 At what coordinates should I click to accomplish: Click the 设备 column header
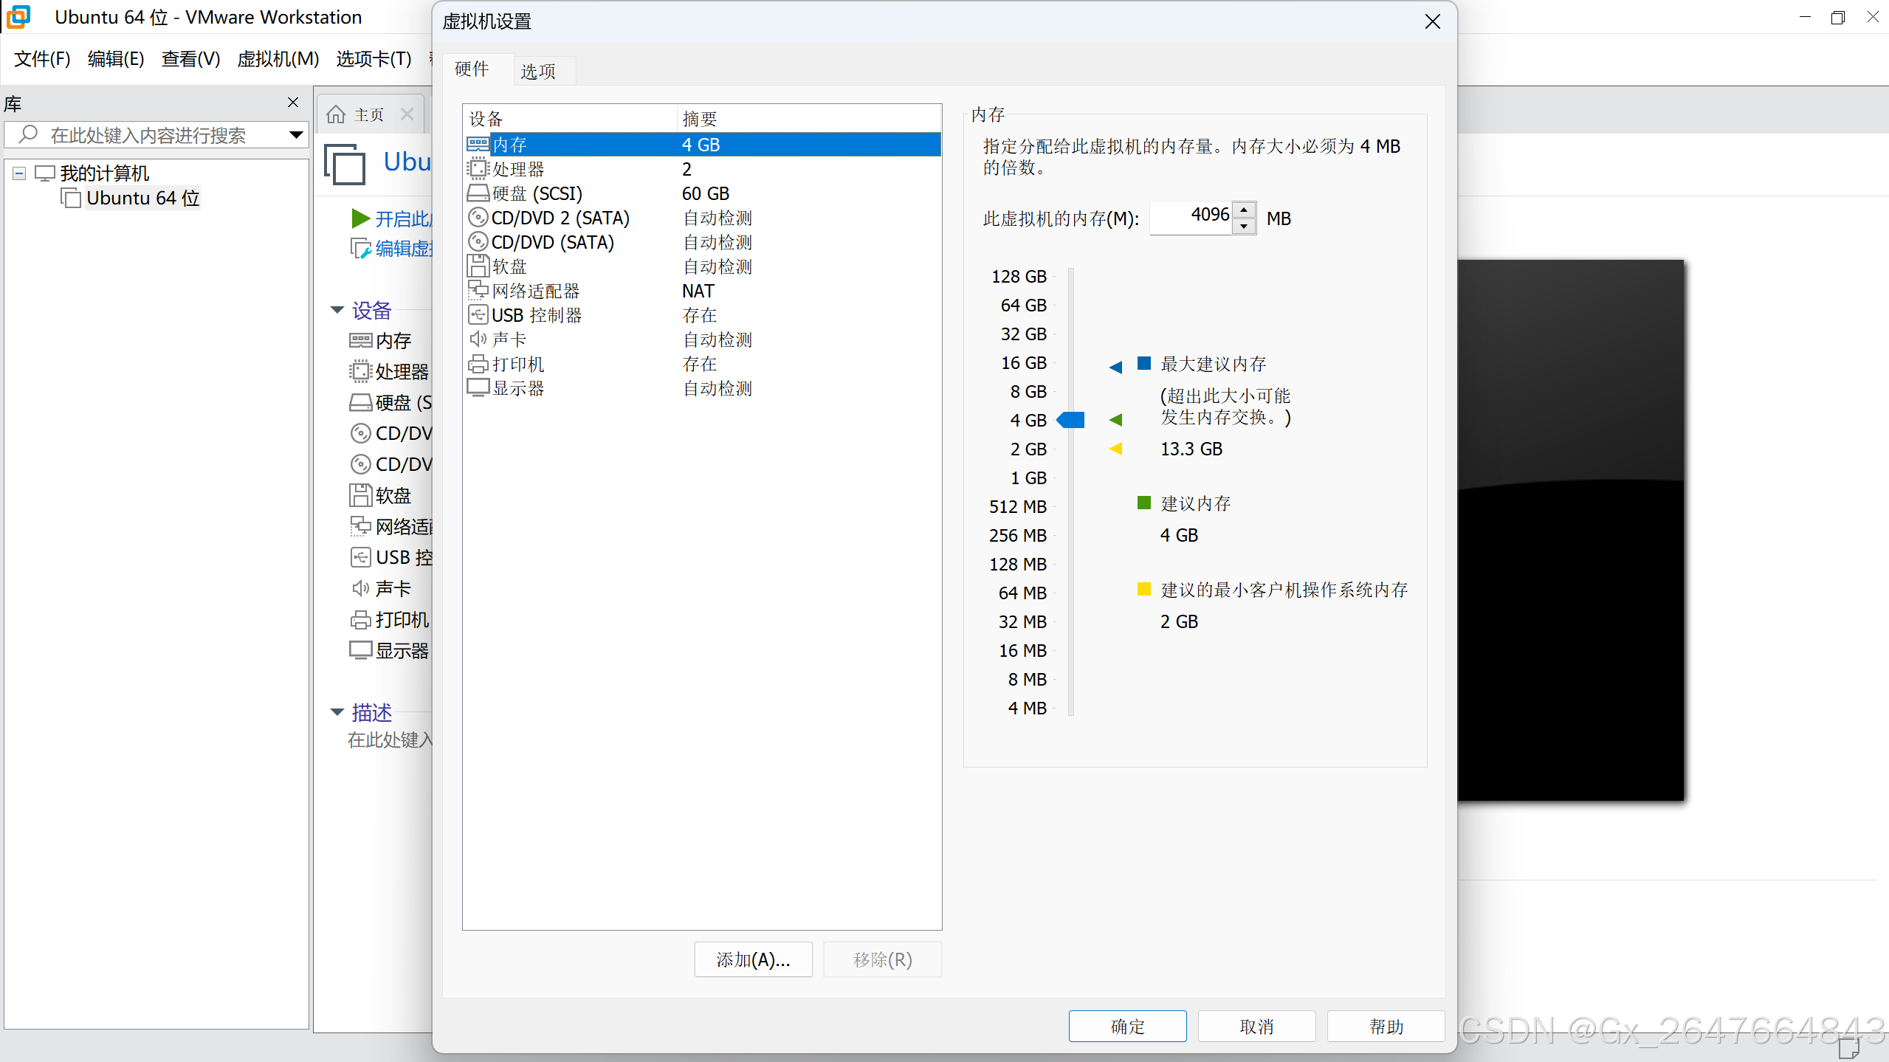click(570, 119)
